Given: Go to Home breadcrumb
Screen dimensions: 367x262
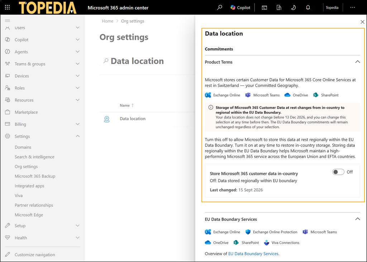Looking at the screenshot, I should click(108, 21).
